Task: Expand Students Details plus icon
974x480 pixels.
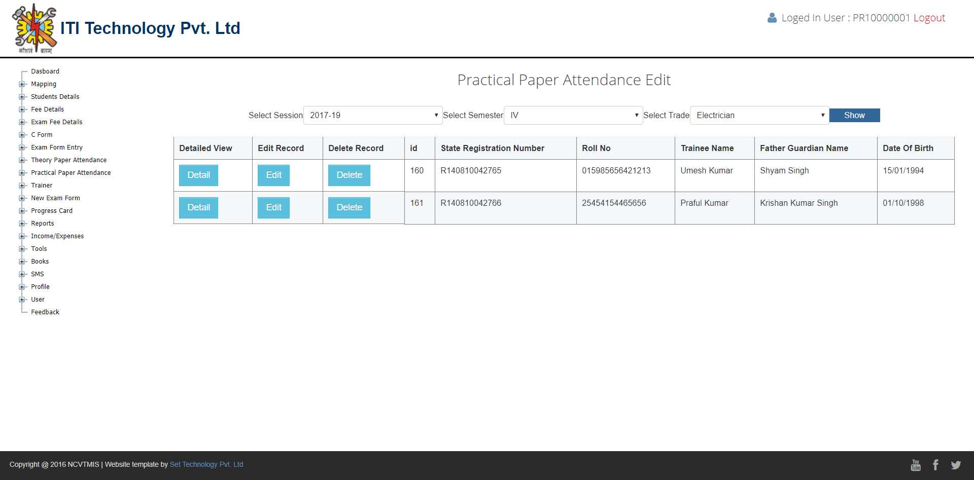Action: (x=22, y=97)
